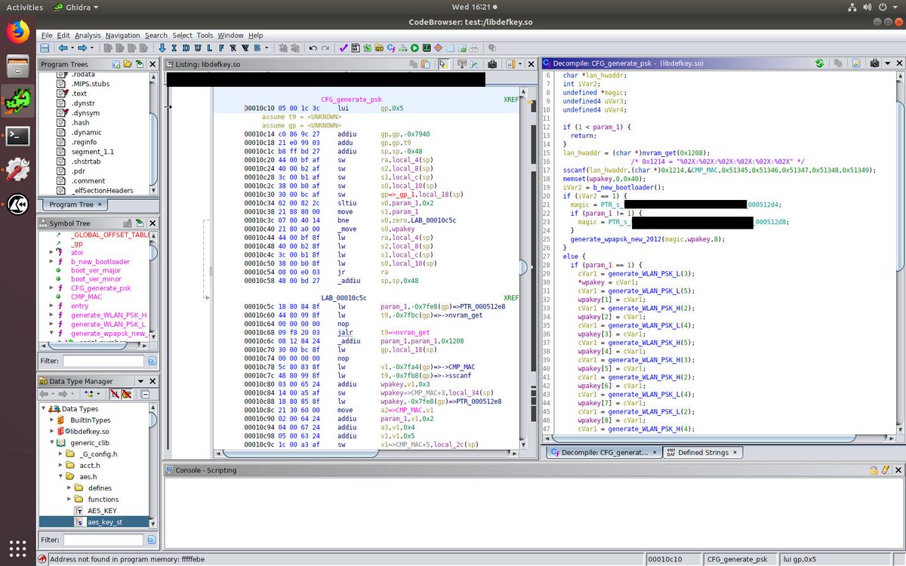This screenshot has width=906, height=566.
Task: Open the Decompiler (Cf) toolbar icon
Action: pos(391,47)
